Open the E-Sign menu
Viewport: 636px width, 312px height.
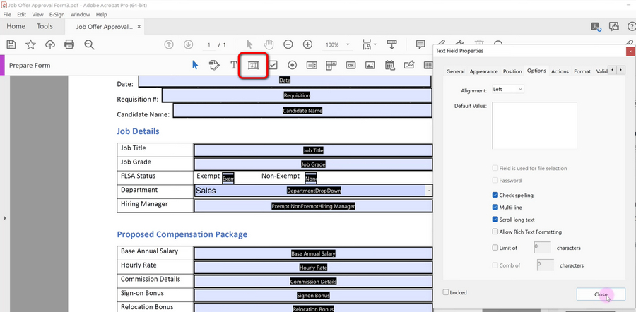(57, 14)
